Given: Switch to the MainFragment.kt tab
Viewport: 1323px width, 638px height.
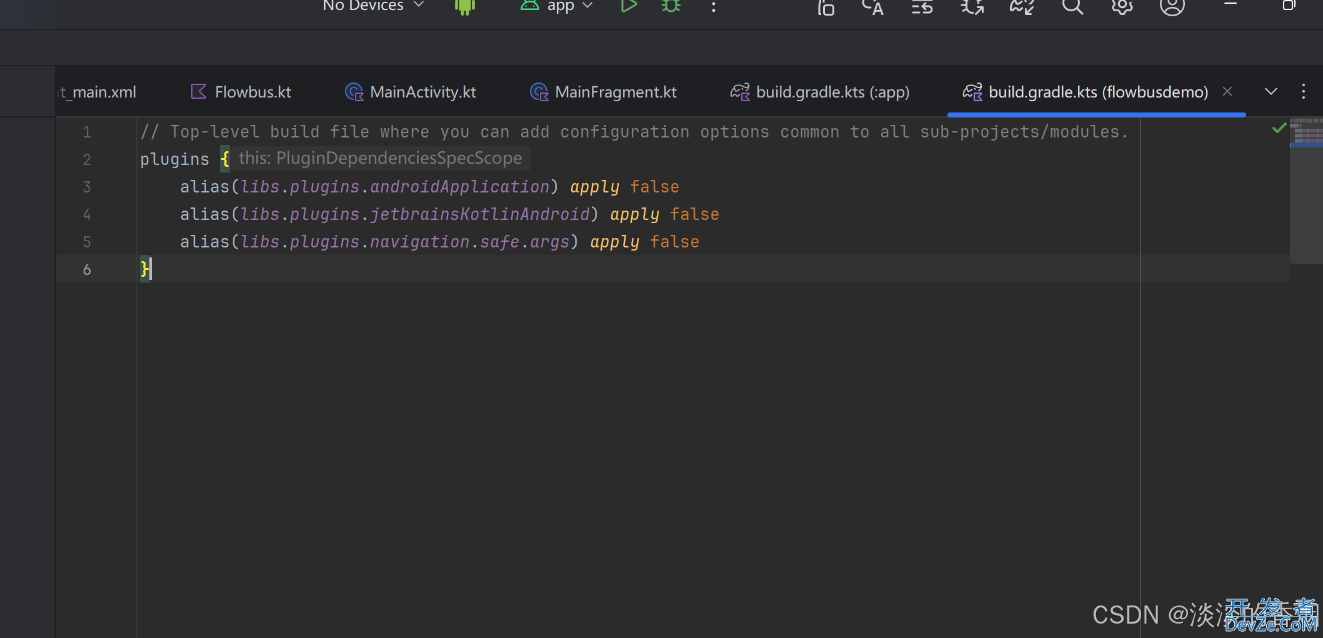Looking at the screenshot, I should [603, 92].
